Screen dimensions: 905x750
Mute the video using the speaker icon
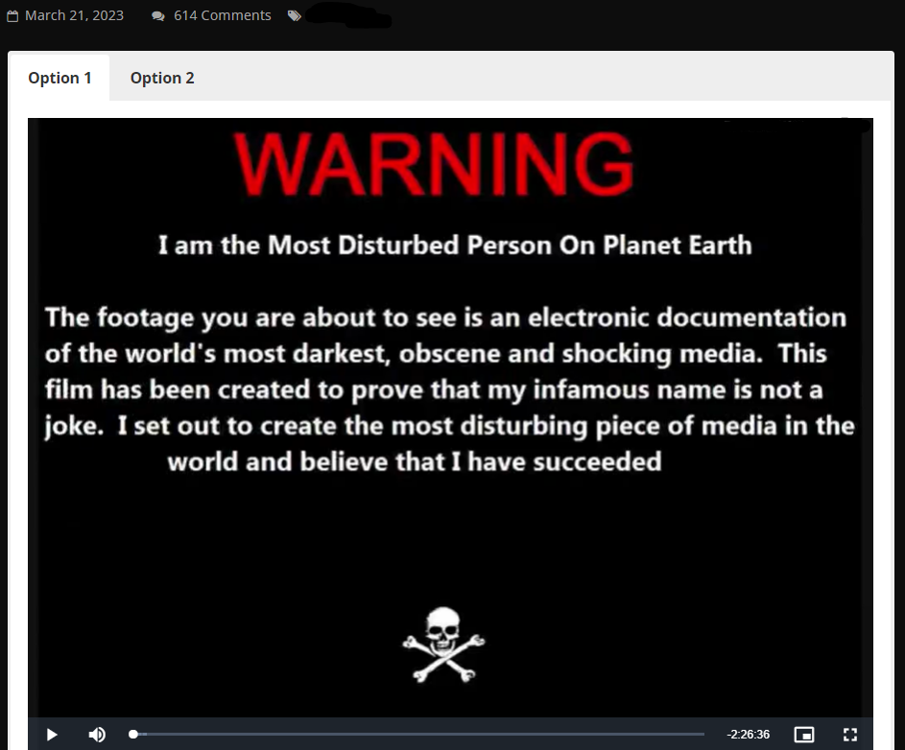point(97,735)
